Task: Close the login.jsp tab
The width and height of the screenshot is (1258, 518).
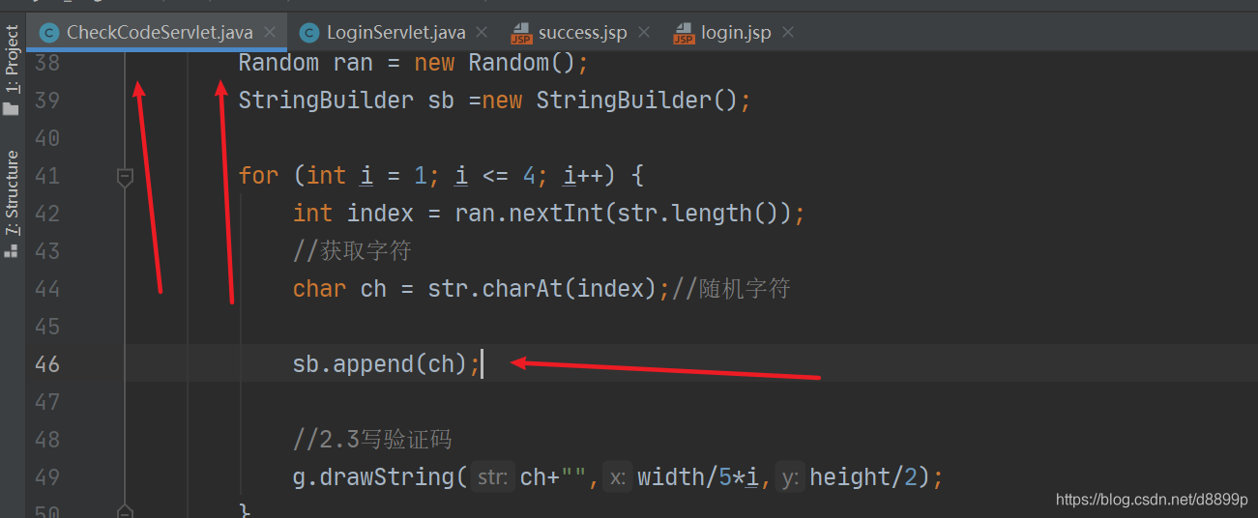Action: point(788,33)
